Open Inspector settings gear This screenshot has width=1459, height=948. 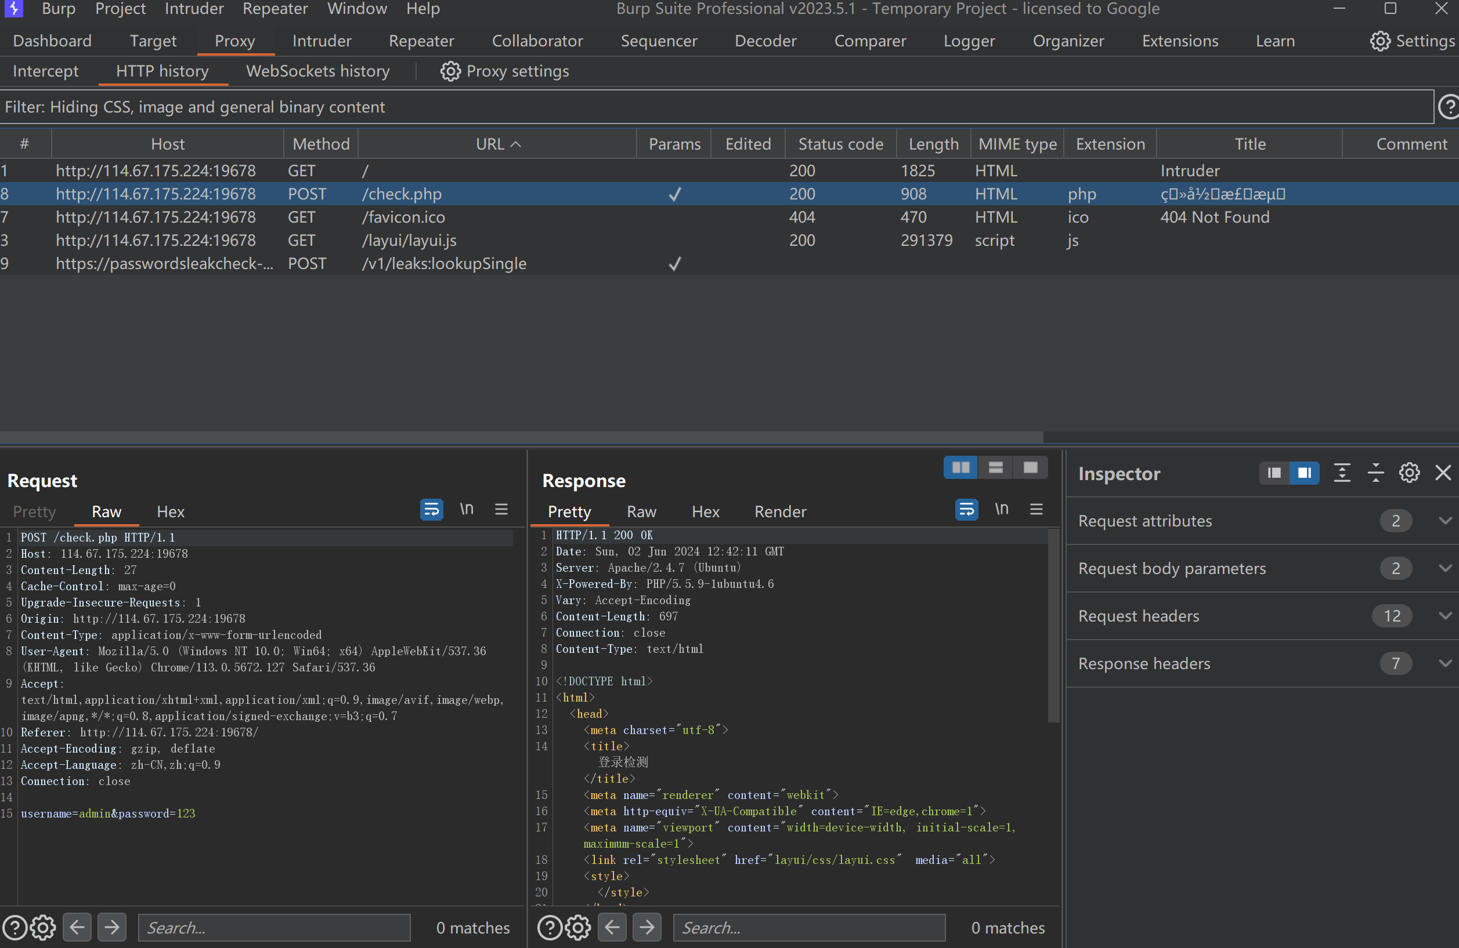pos(1409,473)
